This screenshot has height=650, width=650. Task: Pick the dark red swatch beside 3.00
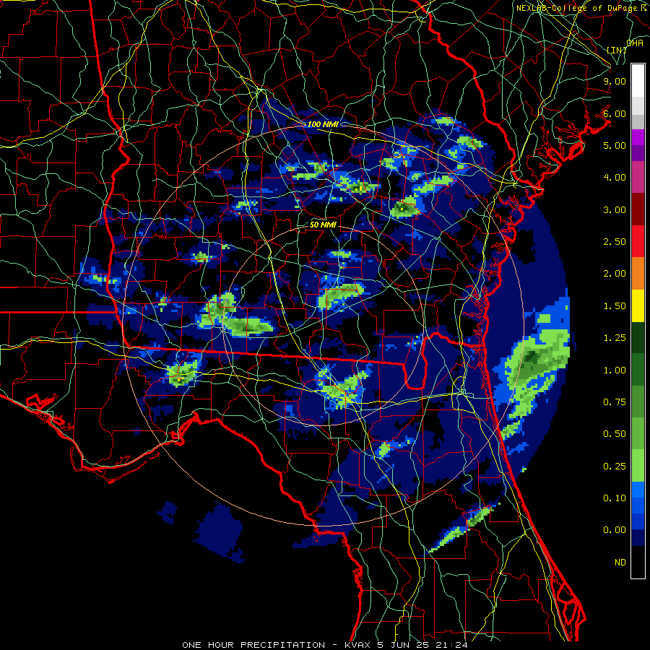tap(638, 209)
